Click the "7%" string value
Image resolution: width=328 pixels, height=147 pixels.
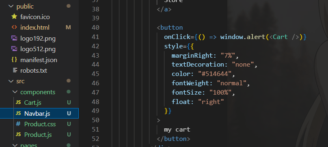point(228,56)
